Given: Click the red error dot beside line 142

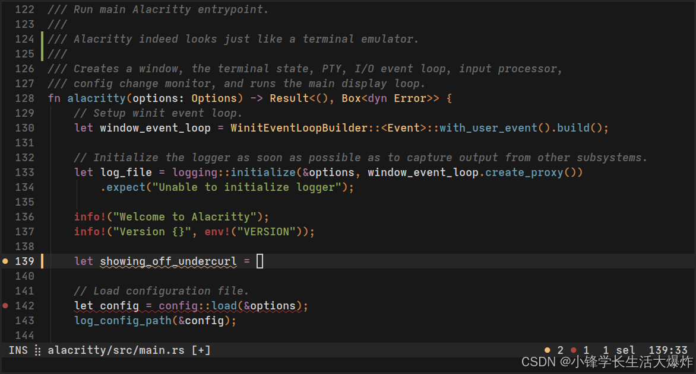Looking at the screenshot, I should pyautogui.click(x=5, y=306).
